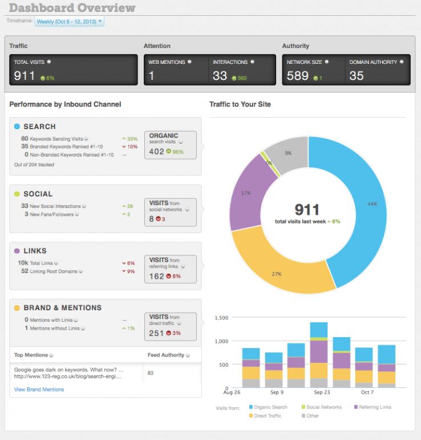Viewport: 421px width, 440px height.
Task: Select Visits from referring links box
Action: 170,269
